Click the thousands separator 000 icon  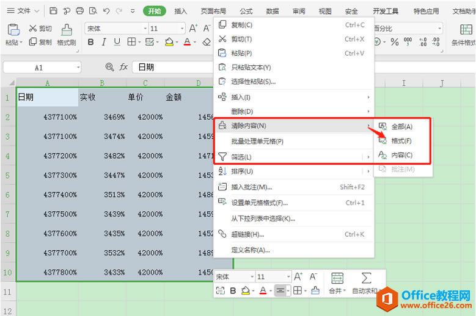(408, 41)
